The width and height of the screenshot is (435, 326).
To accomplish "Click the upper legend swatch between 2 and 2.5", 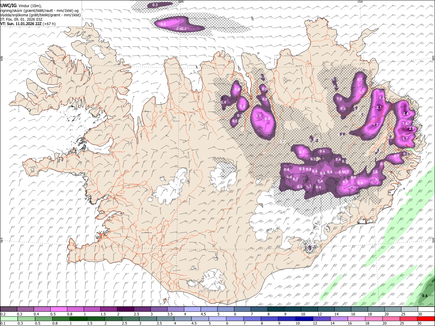I will (125, 309).
